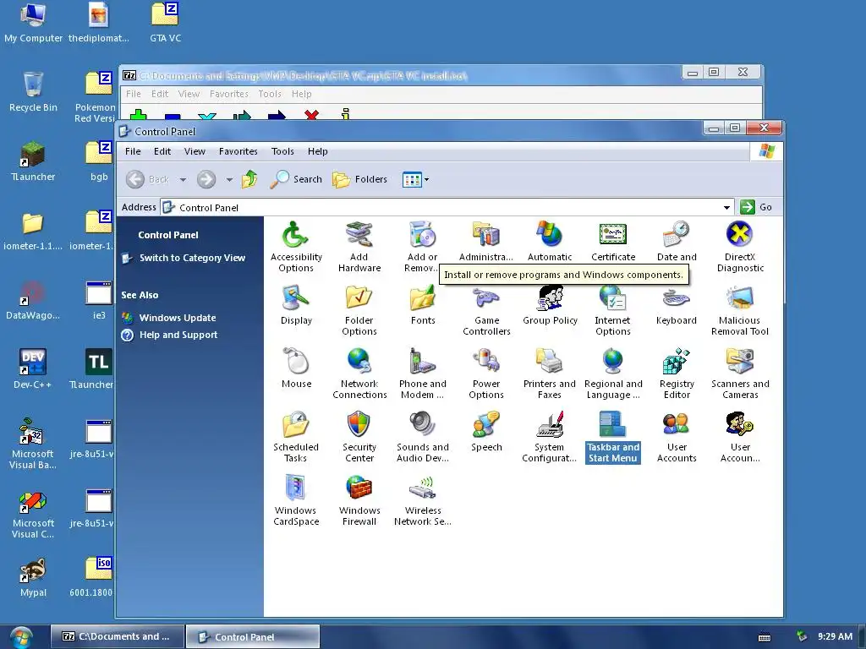Open the Start menu orb
Image resolution: width=866 pixels, height=649 pixels.
[21, 637]
